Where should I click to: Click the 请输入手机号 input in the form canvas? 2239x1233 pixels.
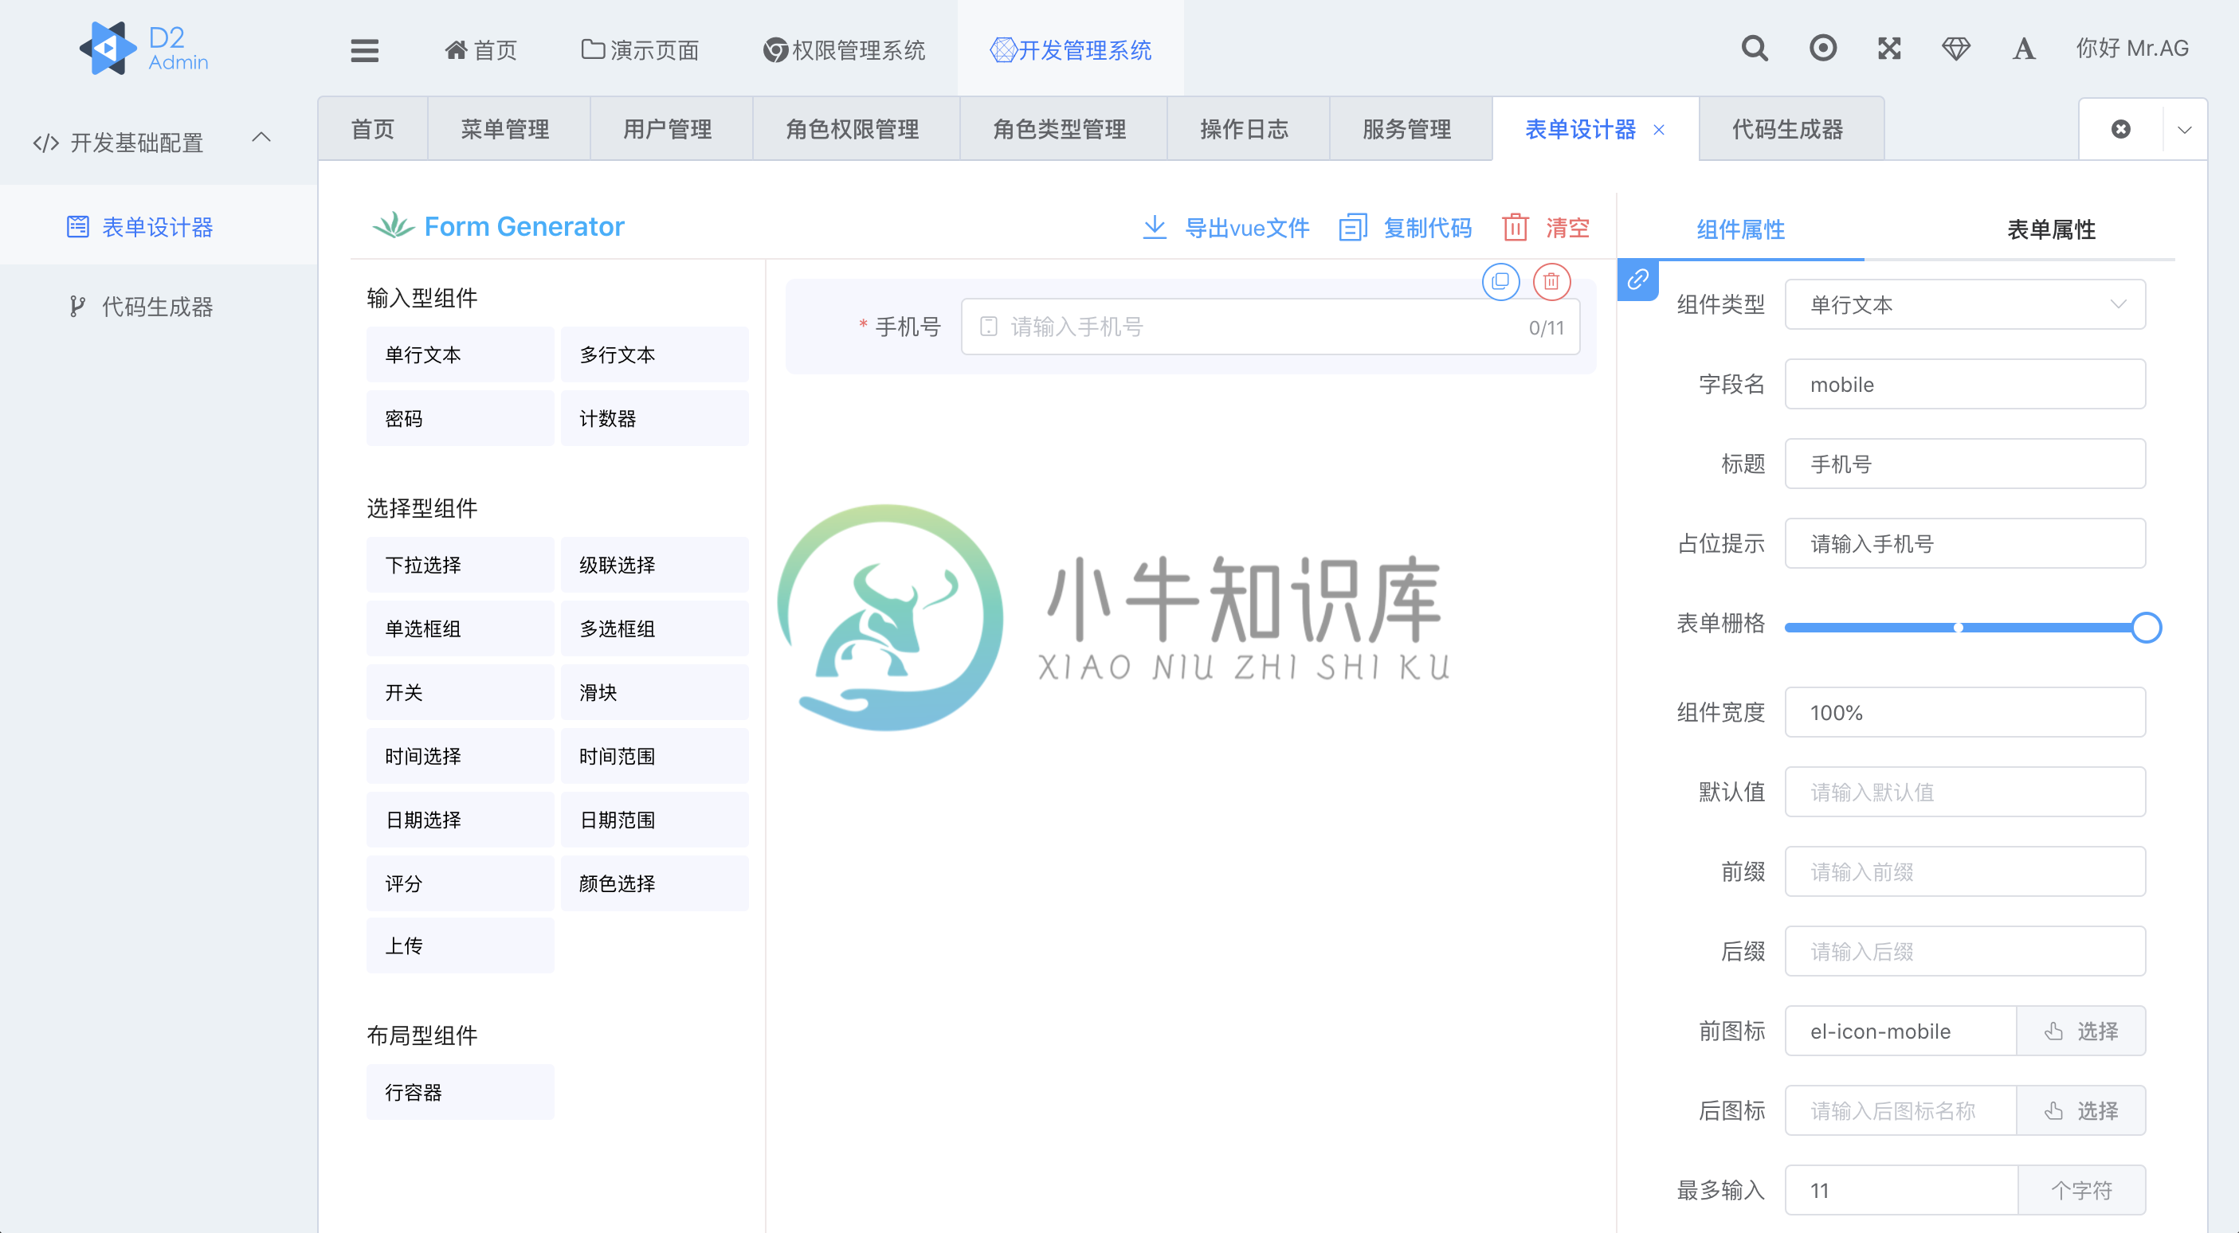pyautogui.click(x=1270, y=327)
